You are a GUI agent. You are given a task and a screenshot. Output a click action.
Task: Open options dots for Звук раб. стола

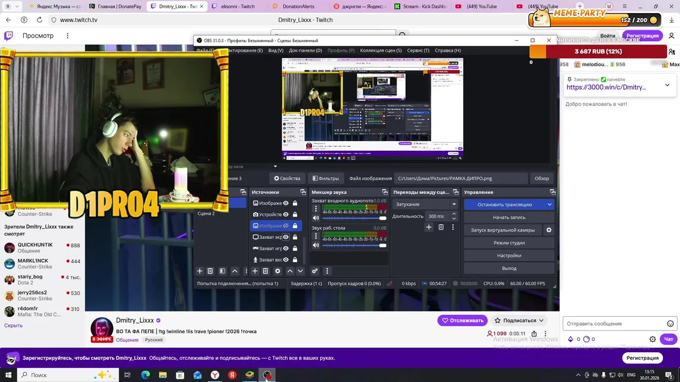(x=316, y=236)
